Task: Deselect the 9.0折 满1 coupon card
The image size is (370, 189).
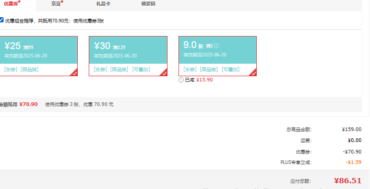Action: point(218,56)
